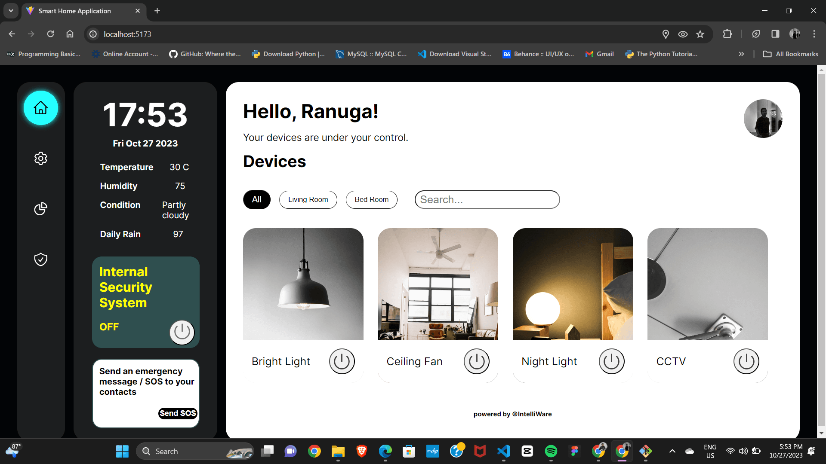Expand the hidden bookmarks chevron
This screenshot has width=826, height=464.
(x=742, y=54)
